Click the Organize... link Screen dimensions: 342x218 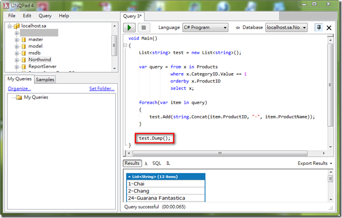coord(19,89)
